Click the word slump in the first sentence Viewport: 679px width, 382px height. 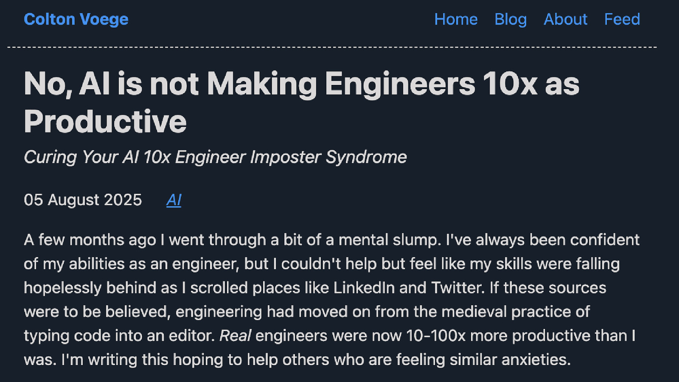(x=416, y=240)
